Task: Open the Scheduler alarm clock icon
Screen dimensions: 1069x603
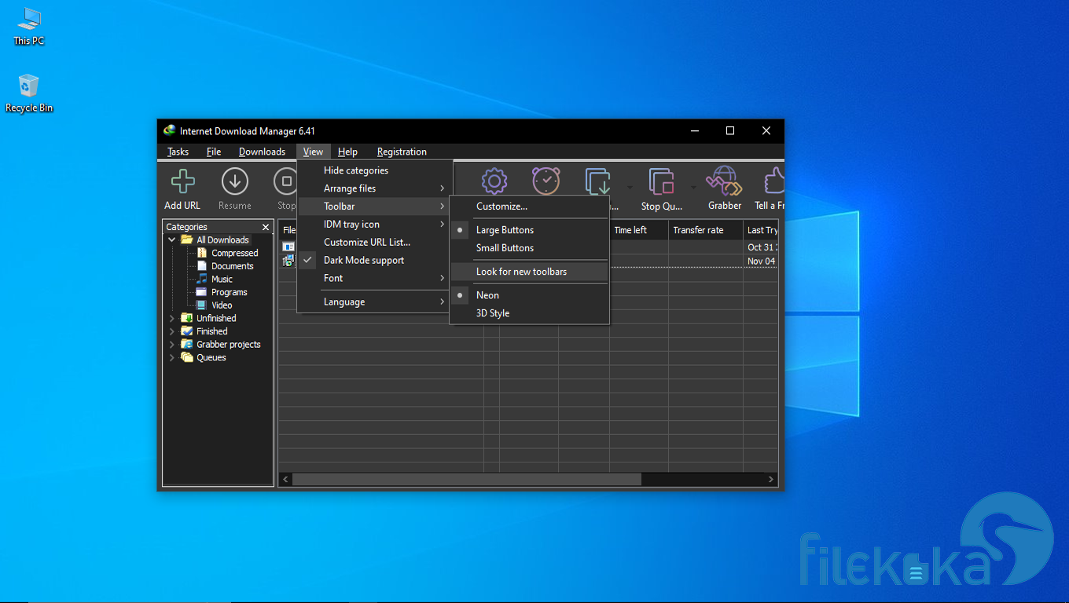Action: [x=546, y=181]
